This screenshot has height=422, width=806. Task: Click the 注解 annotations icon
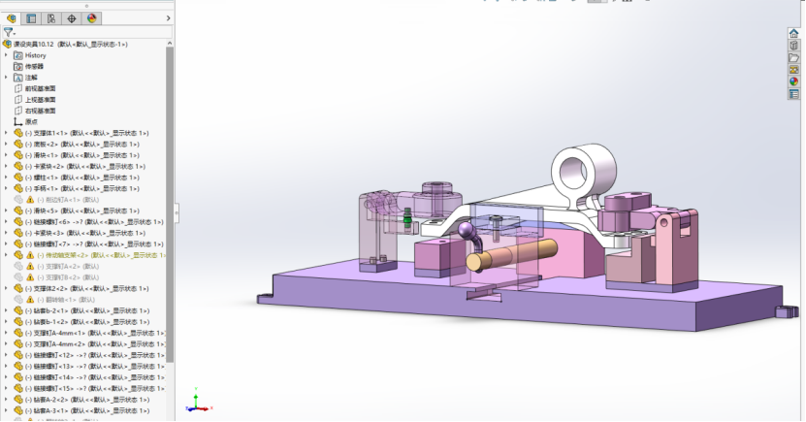(x=18, y=78)
